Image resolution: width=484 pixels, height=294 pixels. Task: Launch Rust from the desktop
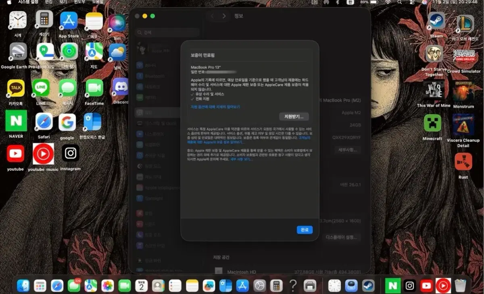463,162
